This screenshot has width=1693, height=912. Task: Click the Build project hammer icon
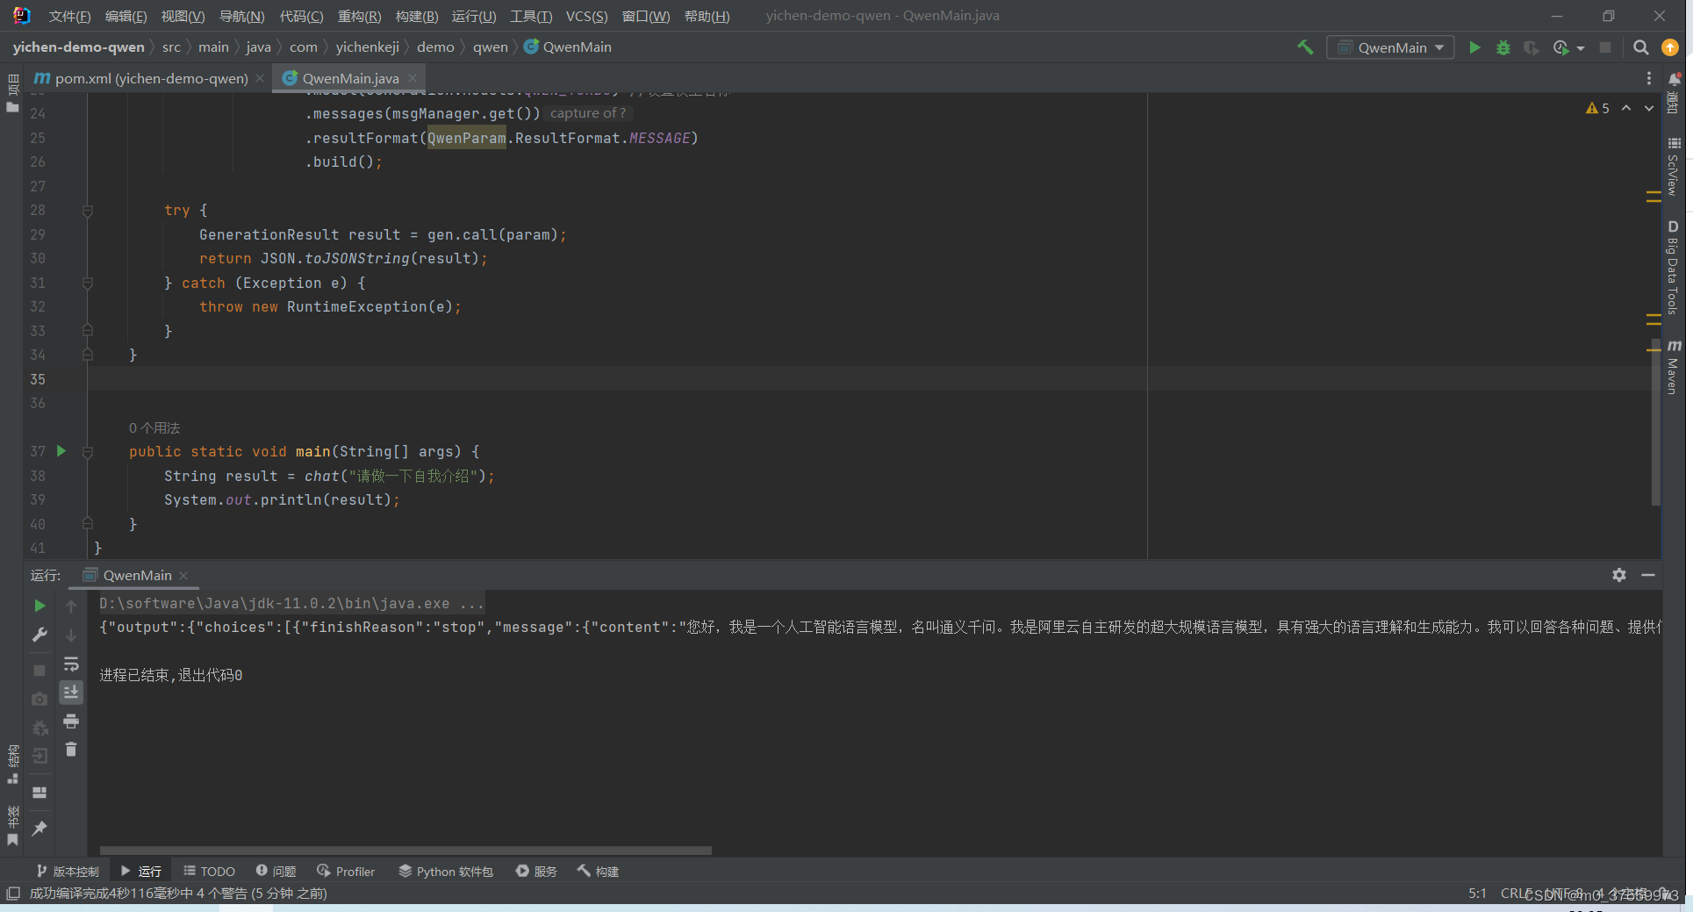(1305, 47)
